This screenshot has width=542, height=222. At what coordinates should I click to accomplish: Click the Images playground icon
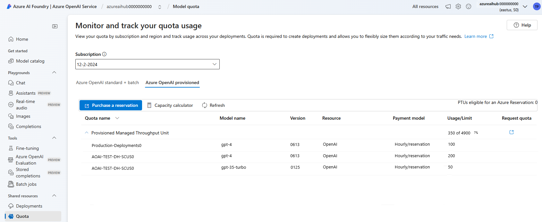[x=11, y=116]
